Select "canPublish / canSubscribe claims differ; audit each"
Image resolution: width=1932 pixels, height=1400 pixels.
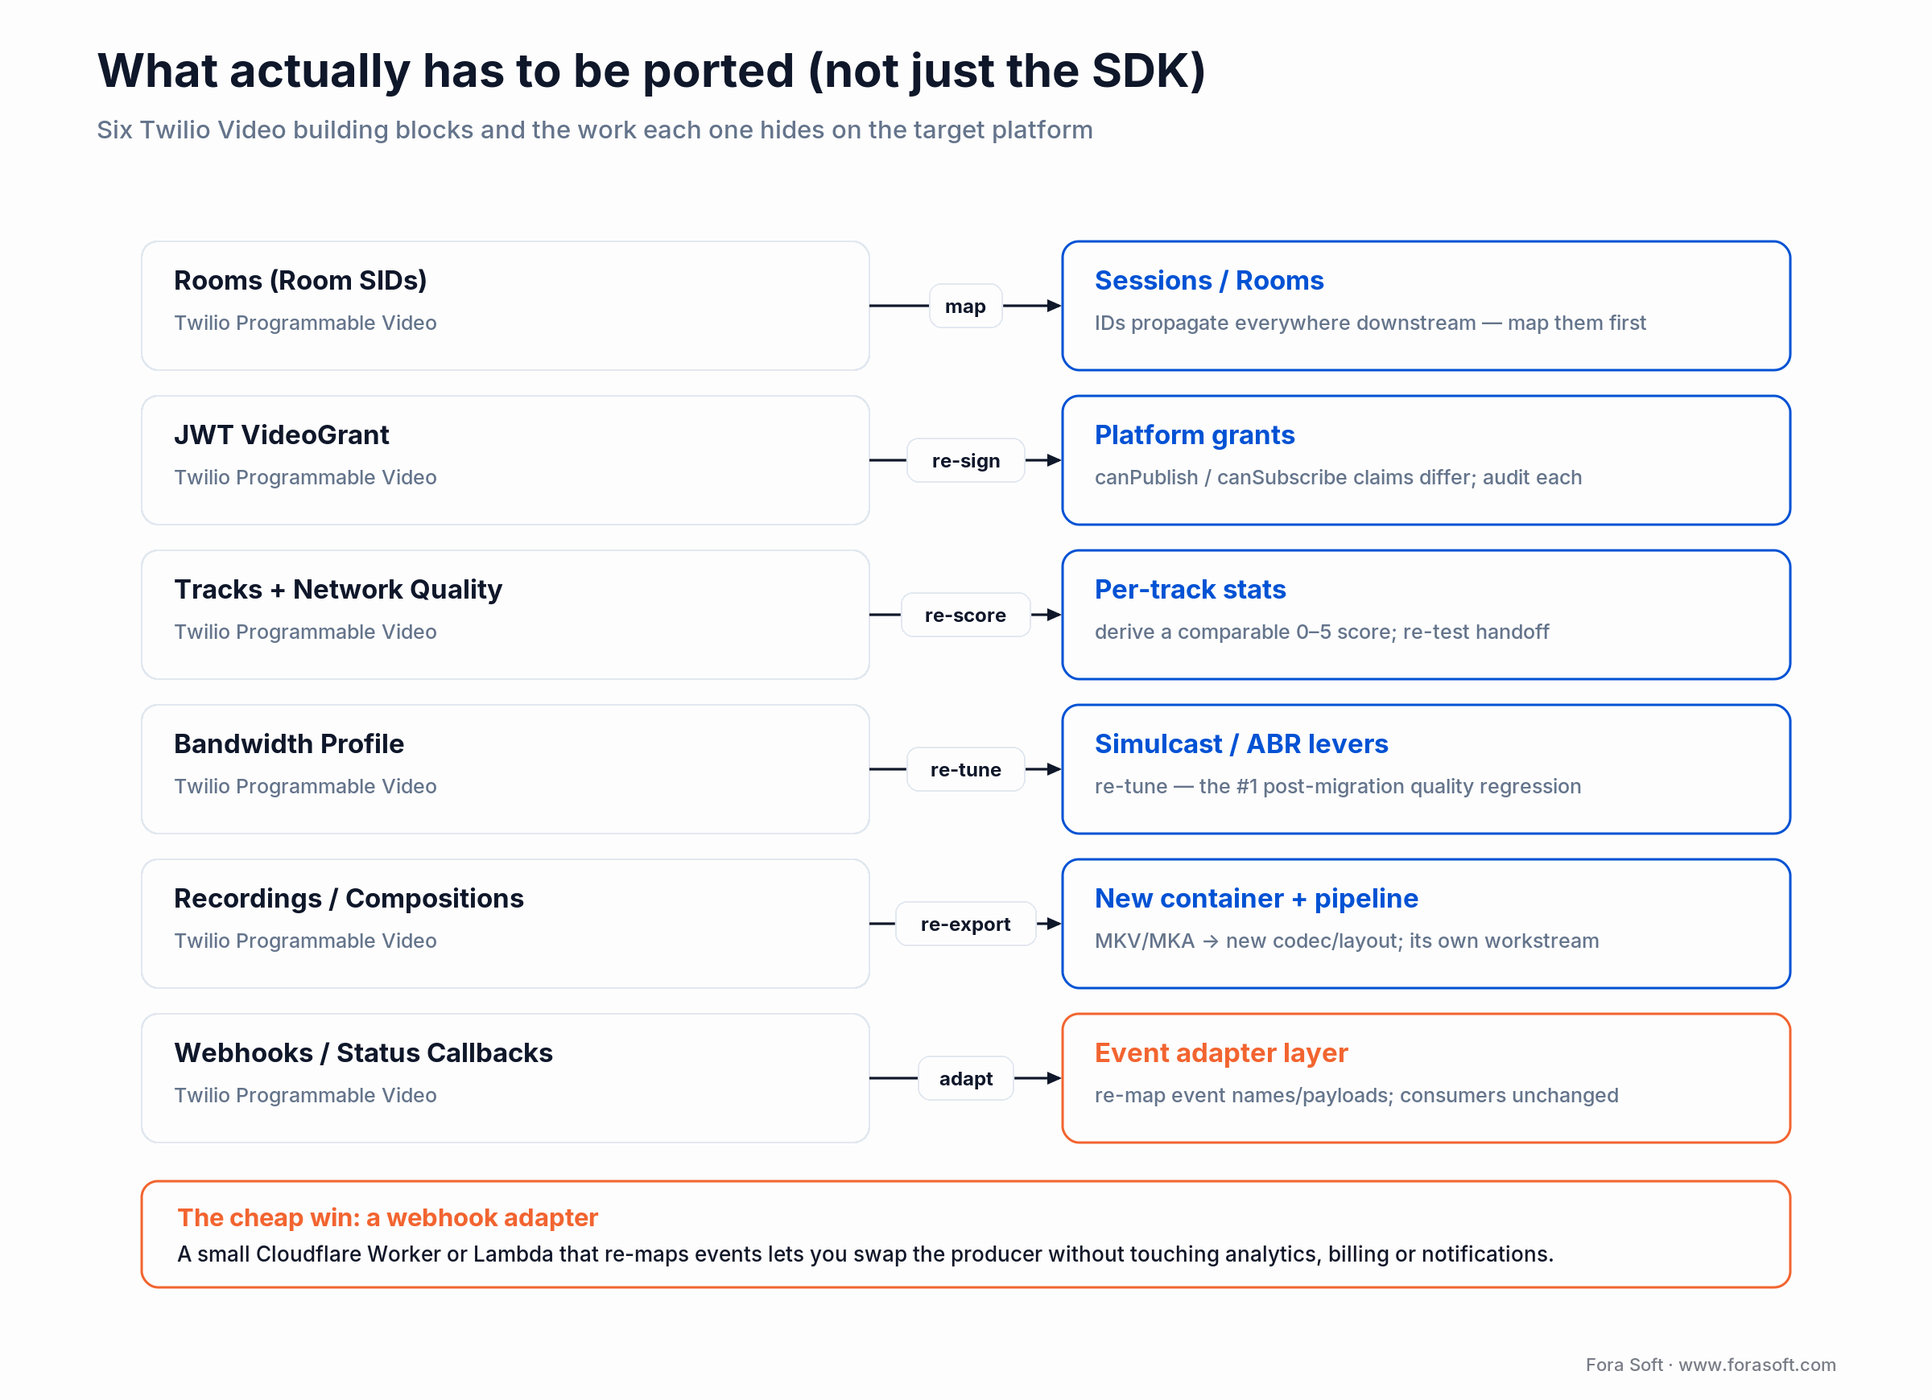click(x=1337, y=478)
